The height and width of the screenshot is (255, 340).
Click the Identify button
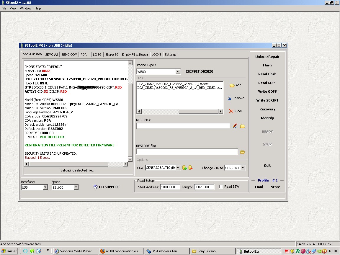[267, 118]
